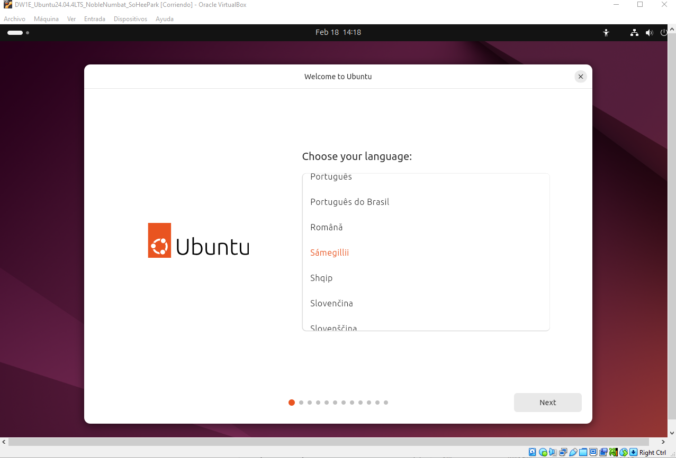Click the VirtualBox title bar app icon
676x458 pixels.
point(7,5)
